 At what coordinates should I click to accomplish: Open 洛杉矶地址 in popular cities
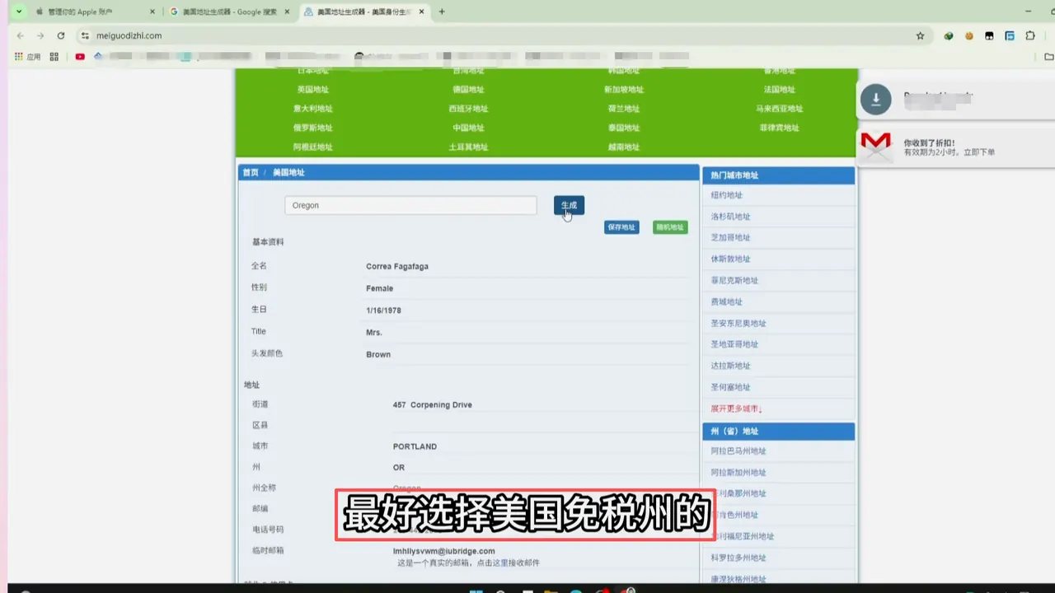tap(731, 217)
